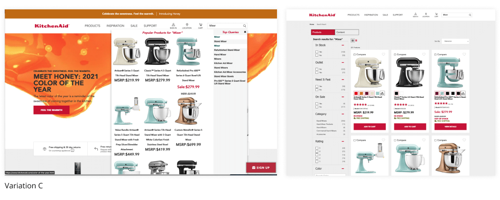This screenshot has height=200, width=500.
Task: Open the Sort By Relevance dropdown
Action: pos(455,41)
